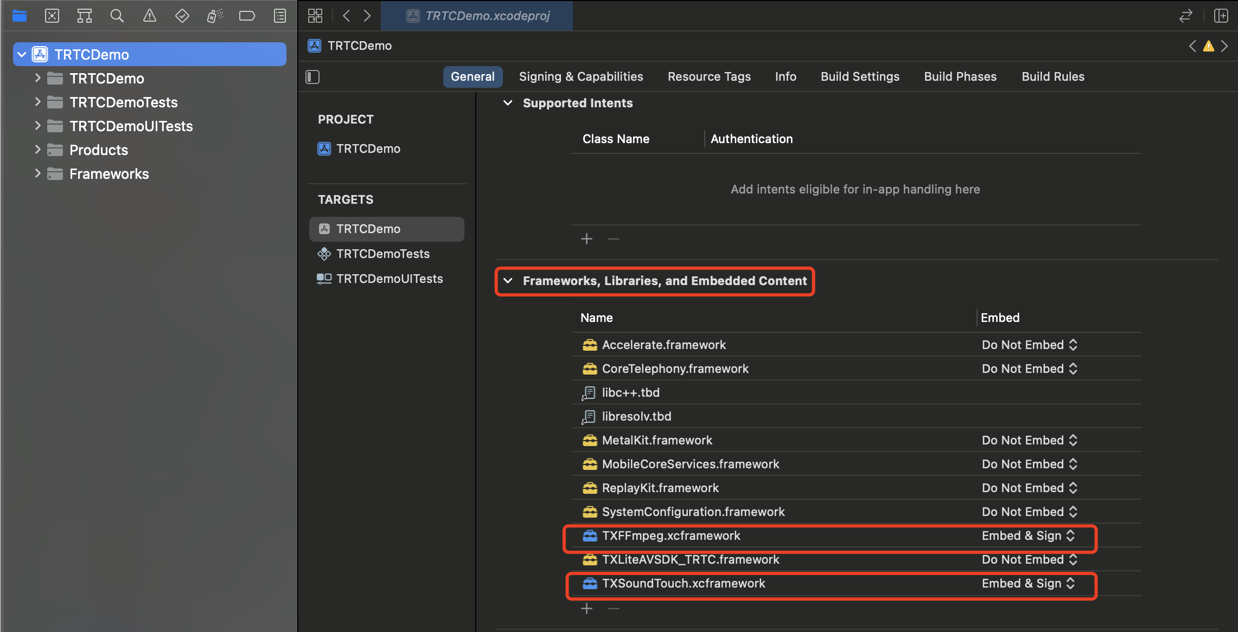This screenshot has height=632, width=1238.
Task: Select the find navigator magnifier icon
Action: [117, 16]
